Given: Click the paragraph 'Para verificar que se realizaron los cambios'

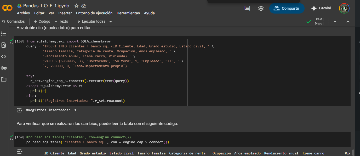Looking at the screenshot, I should point(97,124).
